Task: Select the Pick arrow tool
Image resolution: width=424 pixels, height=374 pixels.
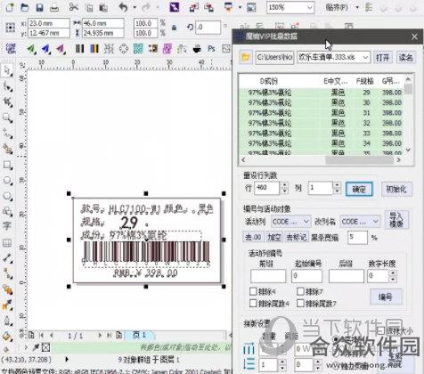Action: (7, 70)
